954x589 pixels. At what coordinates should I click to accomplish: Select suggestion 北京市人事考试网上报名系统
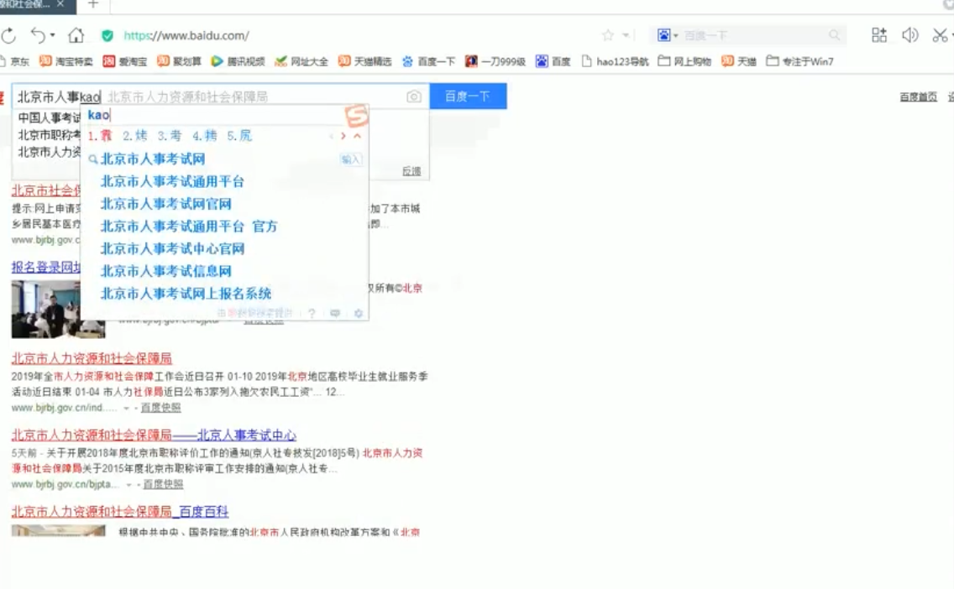click(186, 294)
